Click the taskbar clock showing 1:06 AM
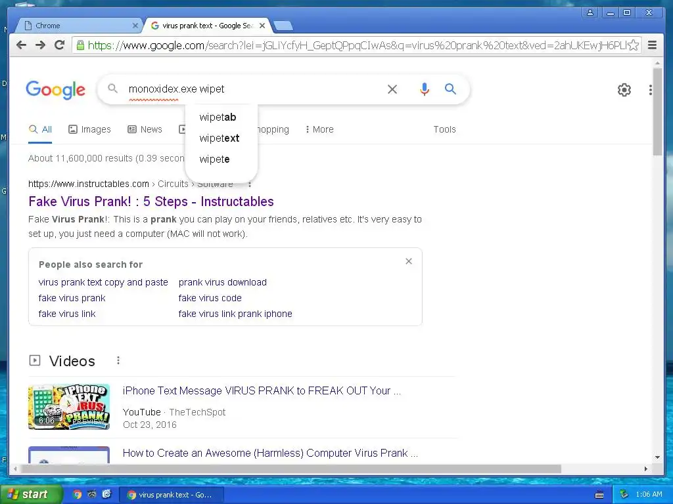This screenshot has height=504, width=673. pos(649,494)
